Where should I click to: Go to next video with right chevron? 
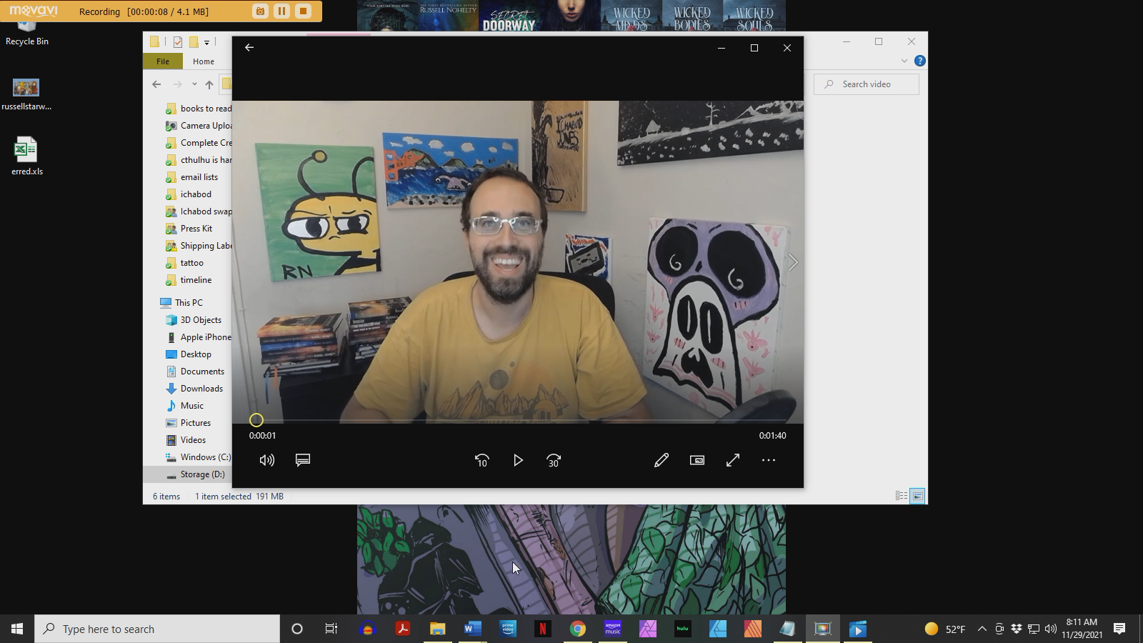tap(792, 262)
